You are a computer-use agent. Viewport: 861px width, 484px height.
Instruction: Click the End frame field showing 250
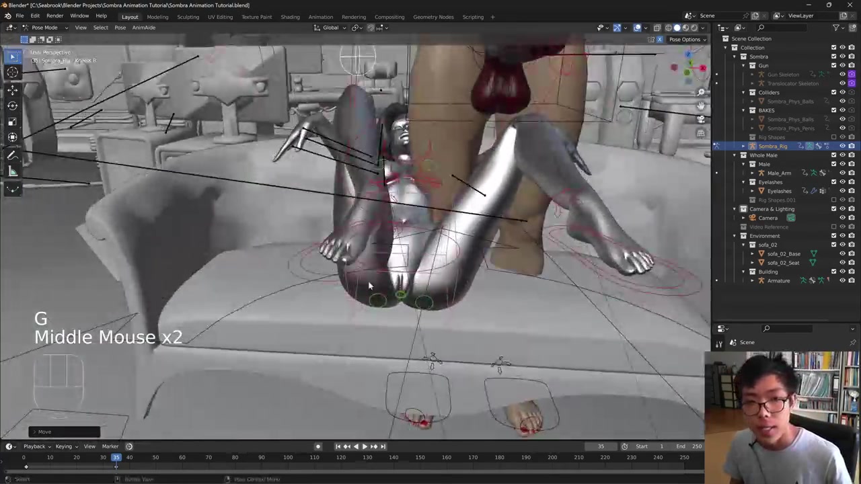click(x=691, y=446)
